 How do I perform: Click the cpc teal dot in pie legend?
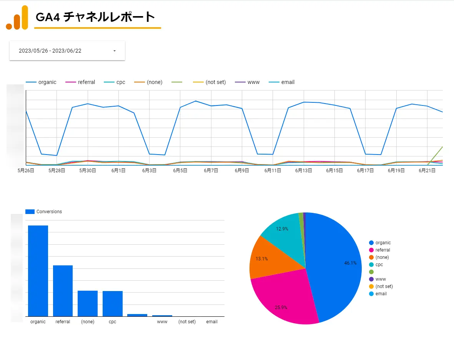(371, 265)
